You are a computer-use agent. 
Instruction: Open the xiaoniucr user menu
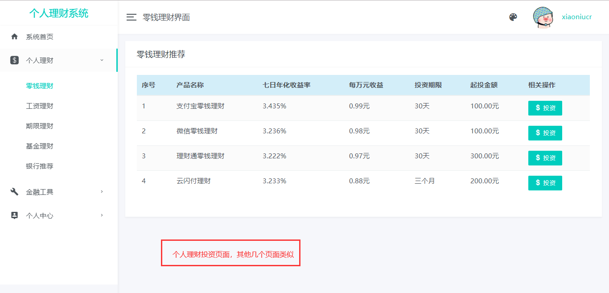click(577, 17)
